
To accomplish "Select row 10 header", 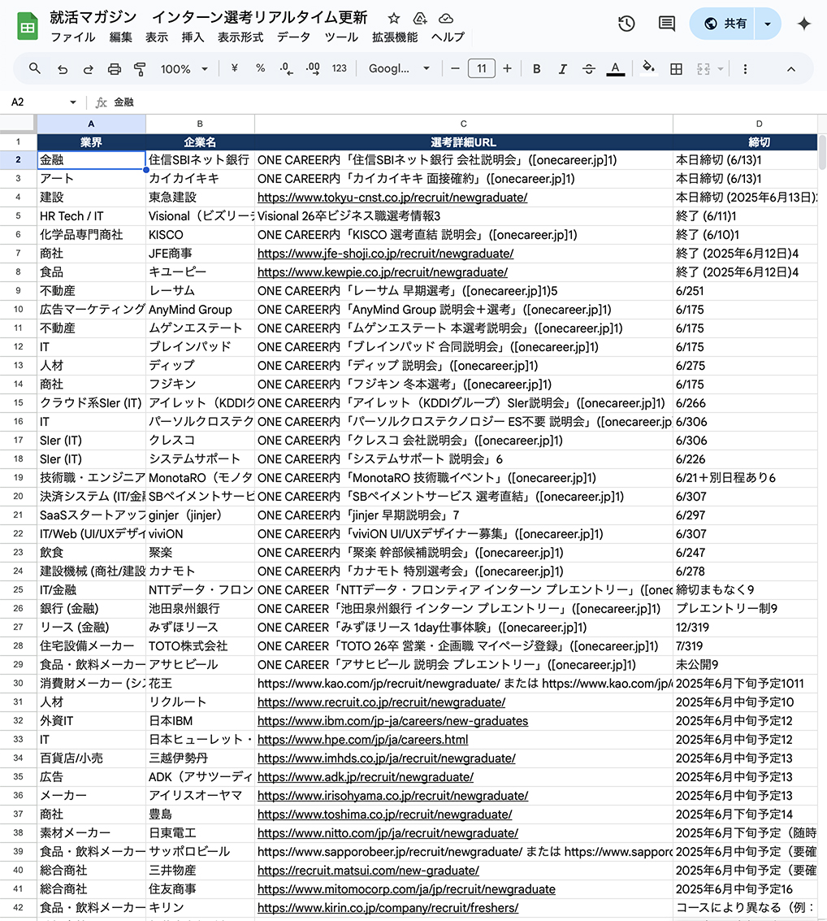I will pos(18,310).
